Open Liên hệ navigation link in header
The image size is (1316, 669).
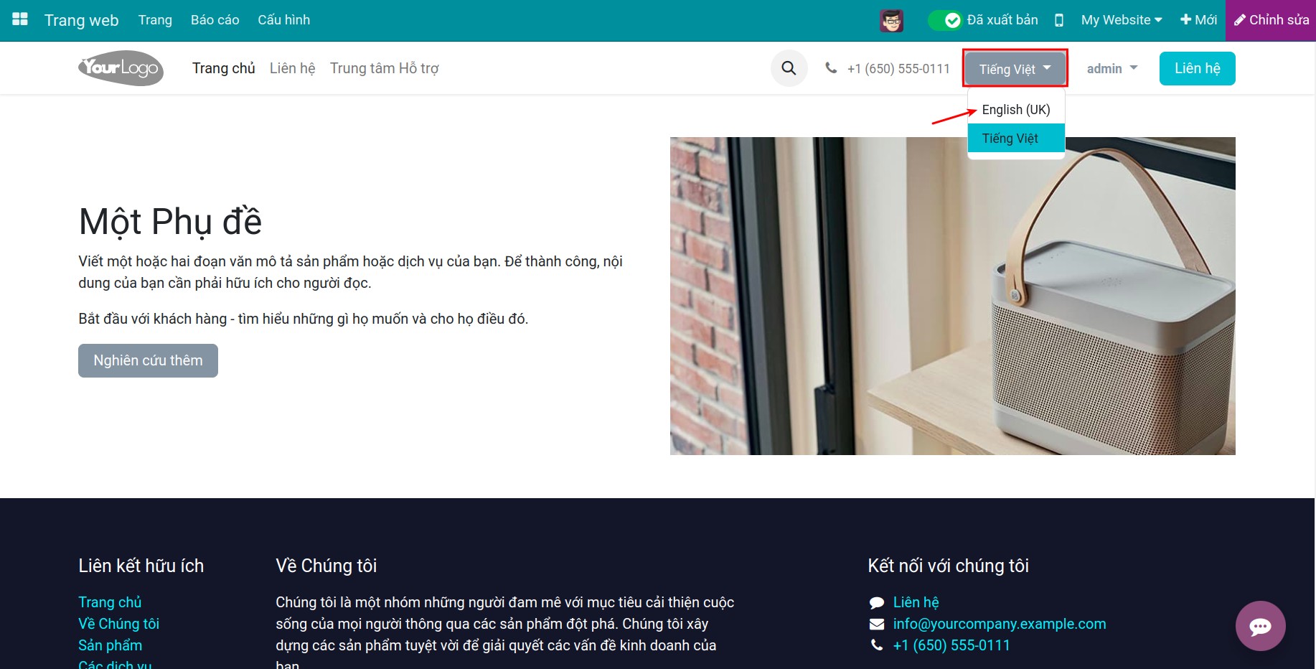tap(293, 68)
